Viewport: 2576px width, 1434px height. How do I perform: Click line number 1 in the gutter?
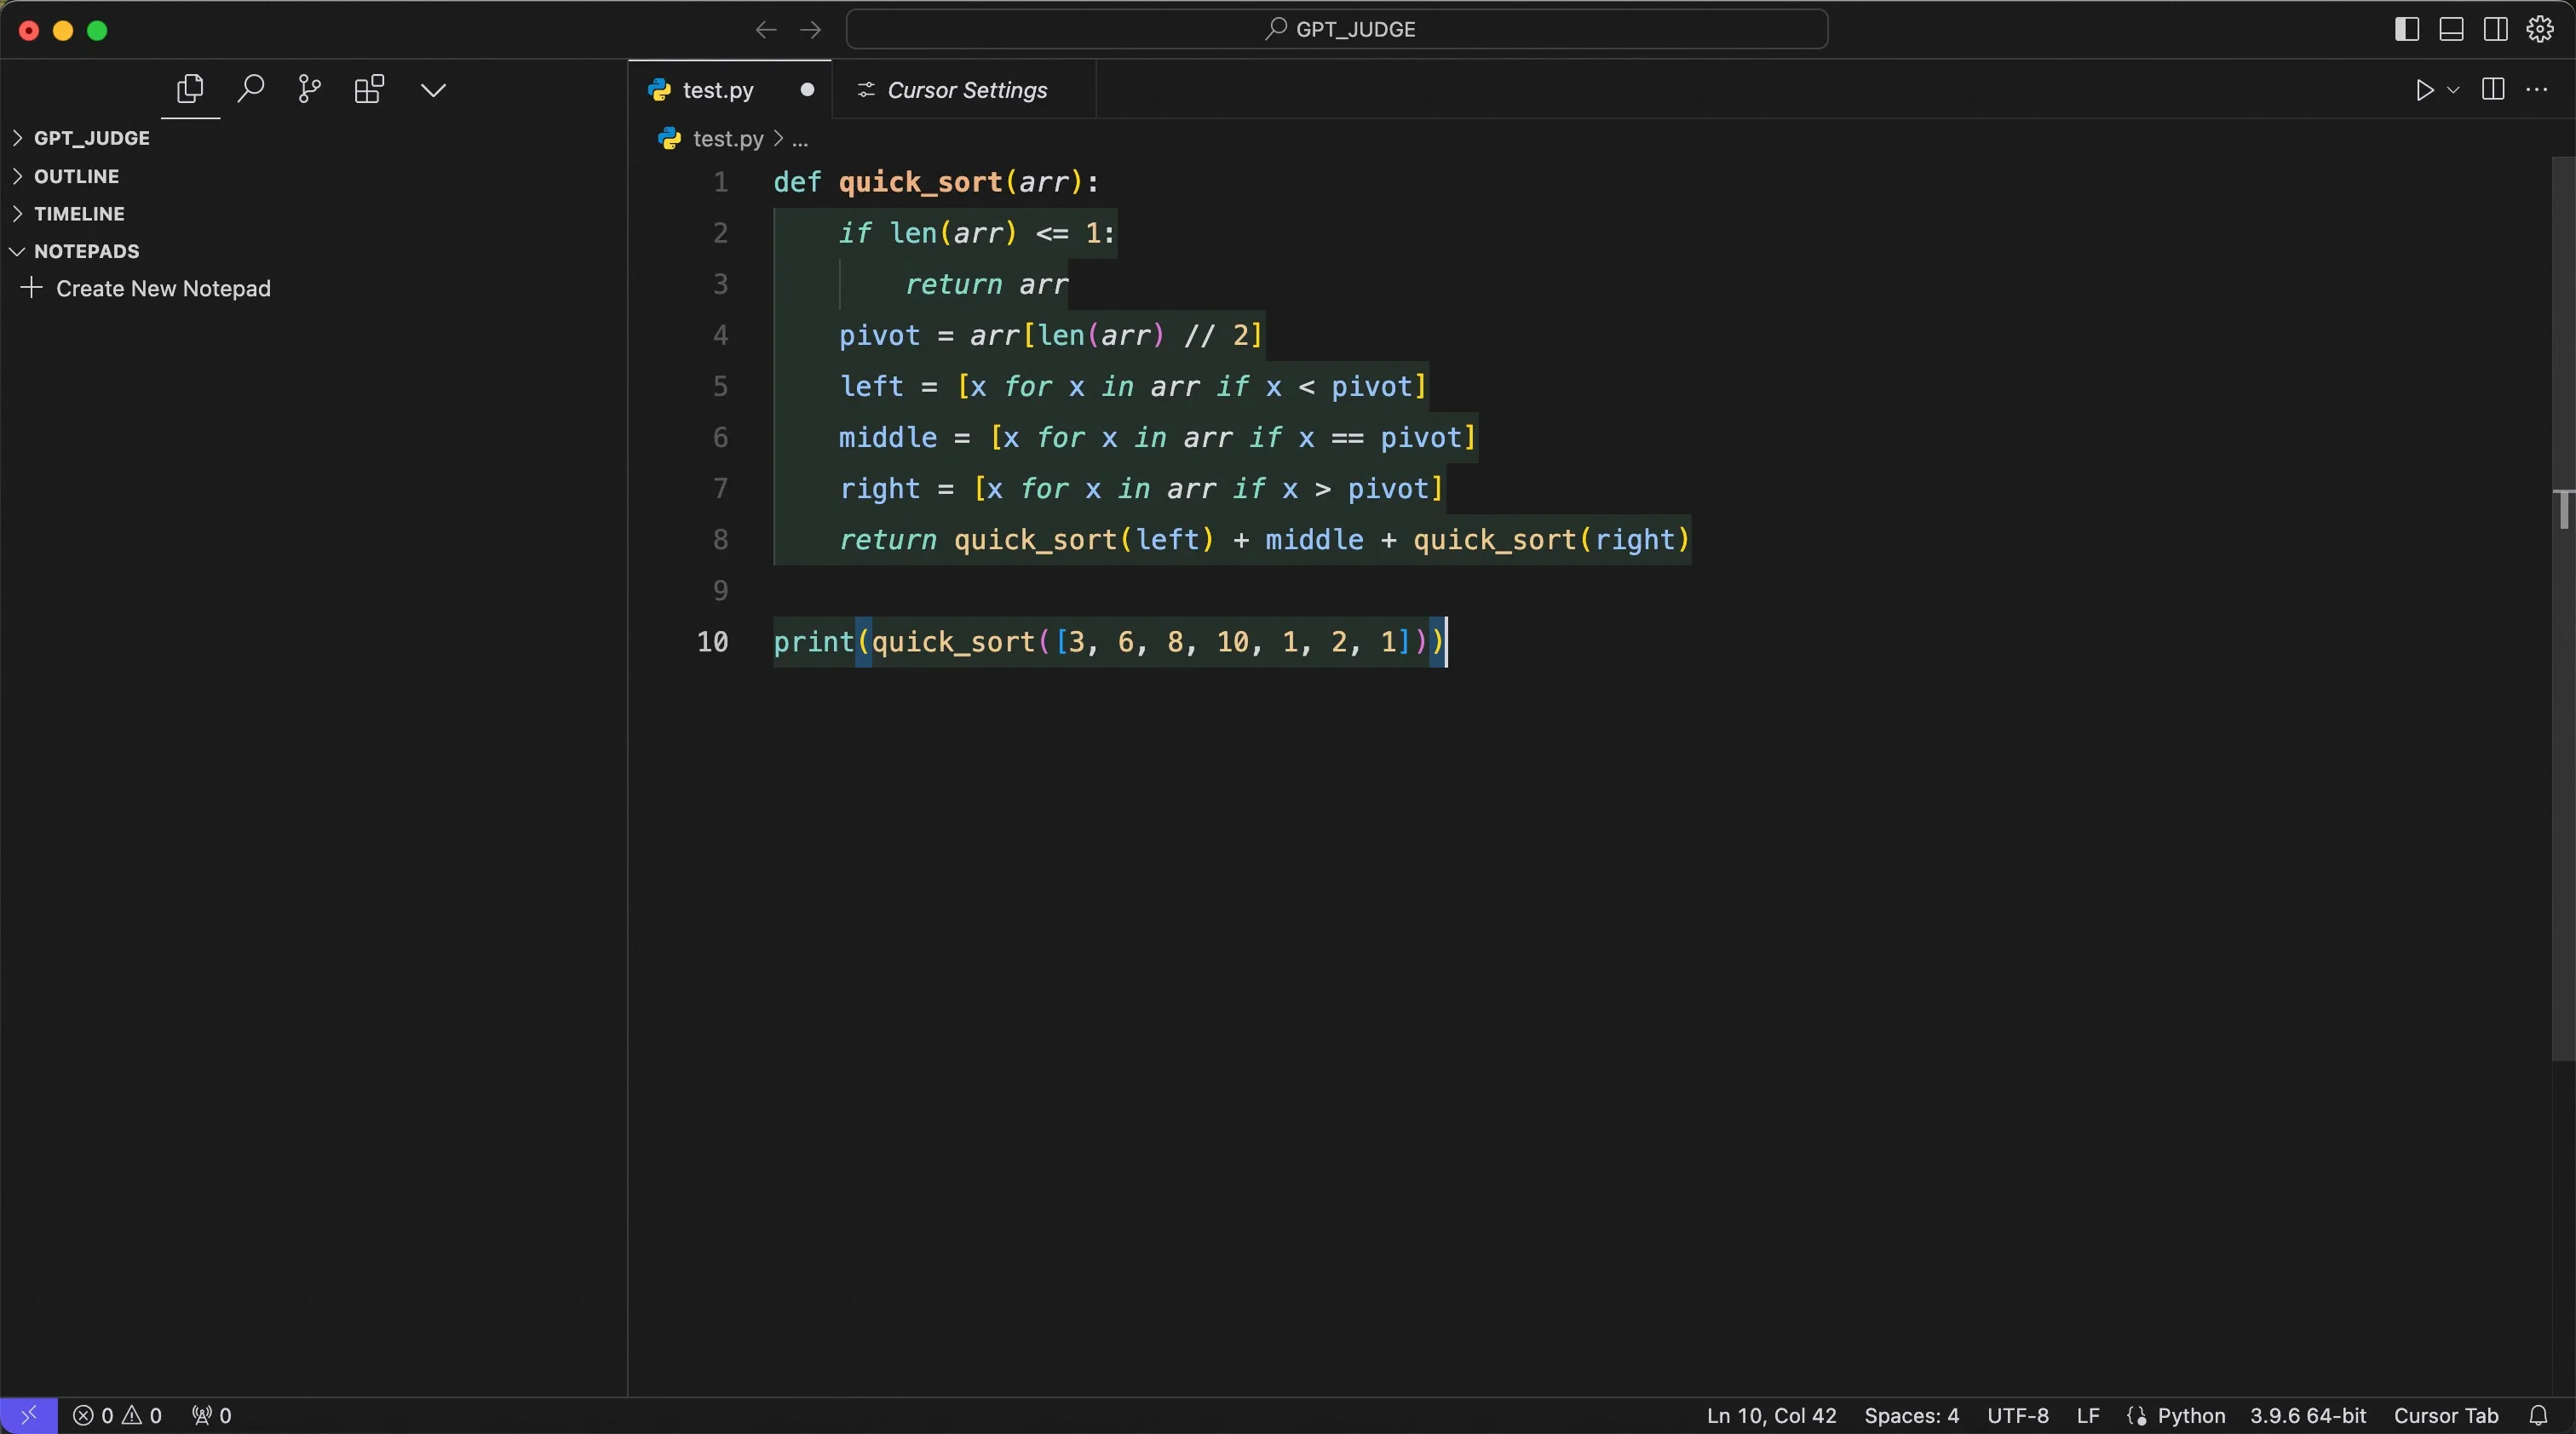pyautogui.click(x=720, y=182)
